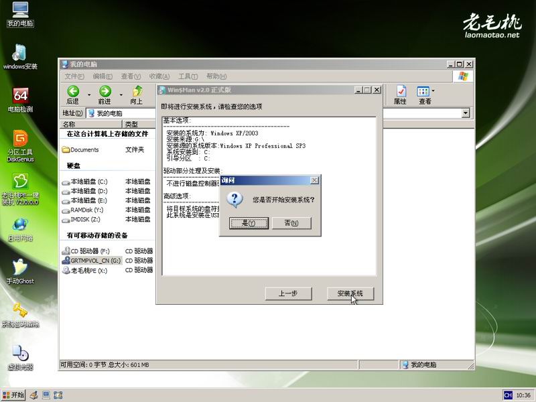Click the computer icon in taskbar quick launch
This screenshot has height=402, width=536.
(x=46, y=395)
